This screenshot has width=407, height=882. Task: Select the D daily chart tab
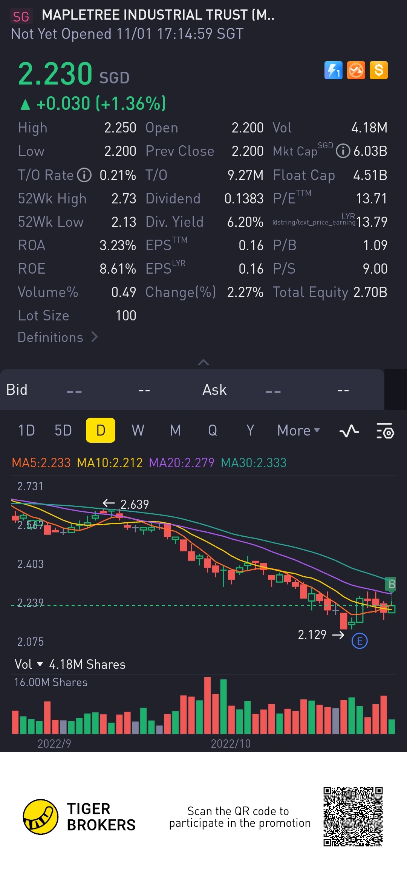[x=101, y=430]
